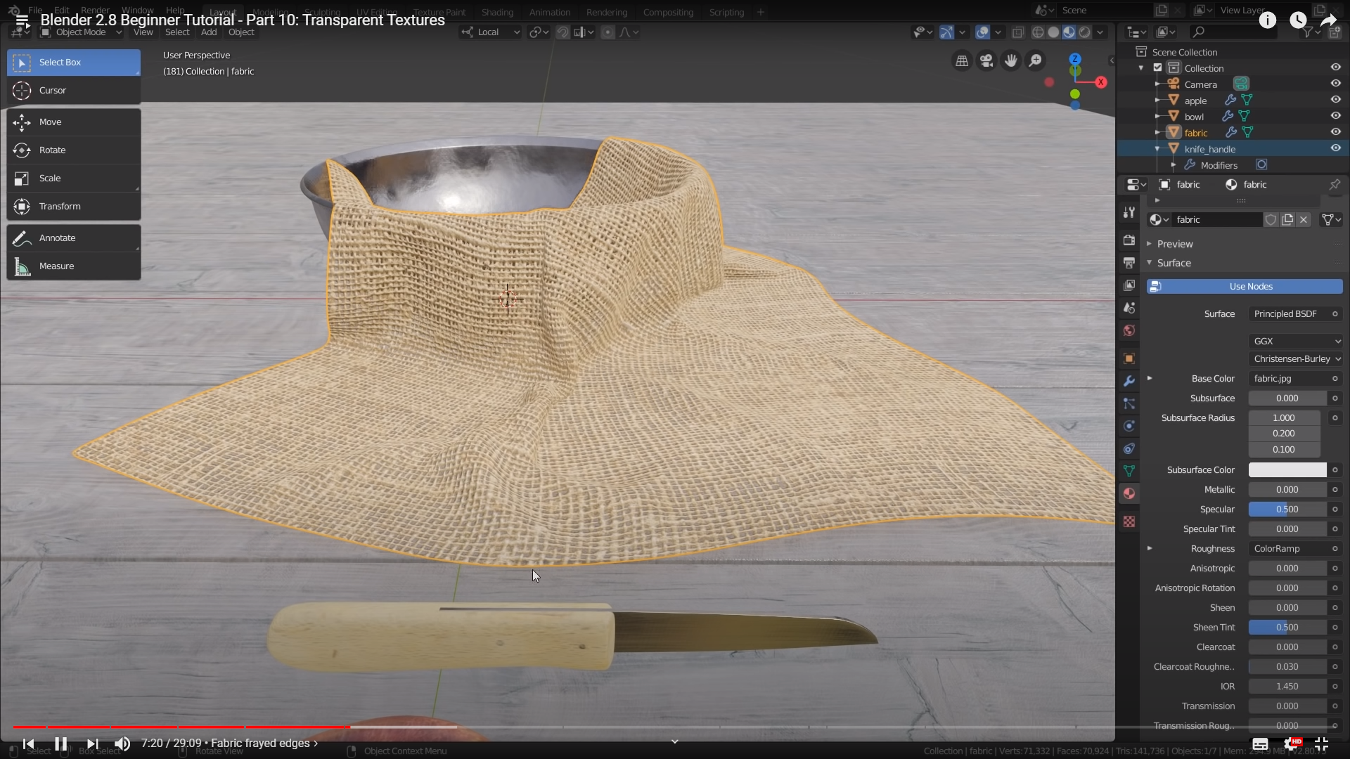This screenshot has width=1350, height=759.
Task: Open the Add menu in viewport header
Action: pos(209,32)
